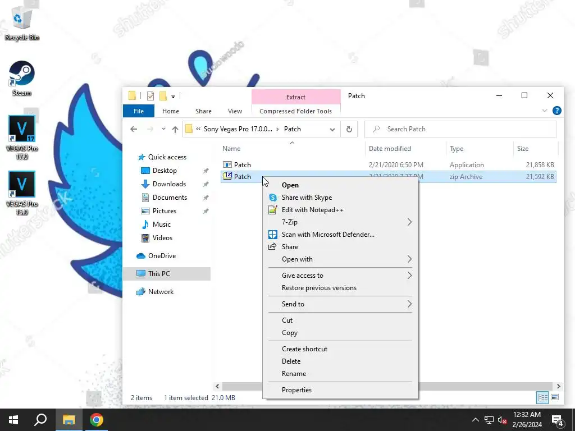Screen dimensions: 575x431
Task: Choose Create shortcut menu entry
Action: [x=340, y=349]
